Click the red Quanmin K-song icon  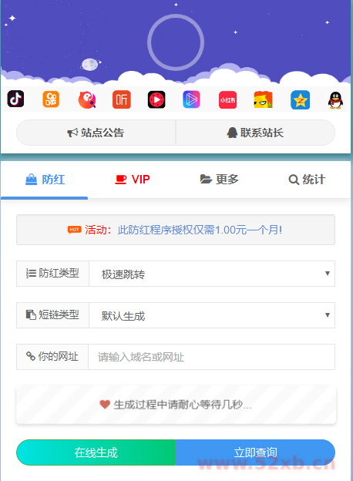coord(87,99)
